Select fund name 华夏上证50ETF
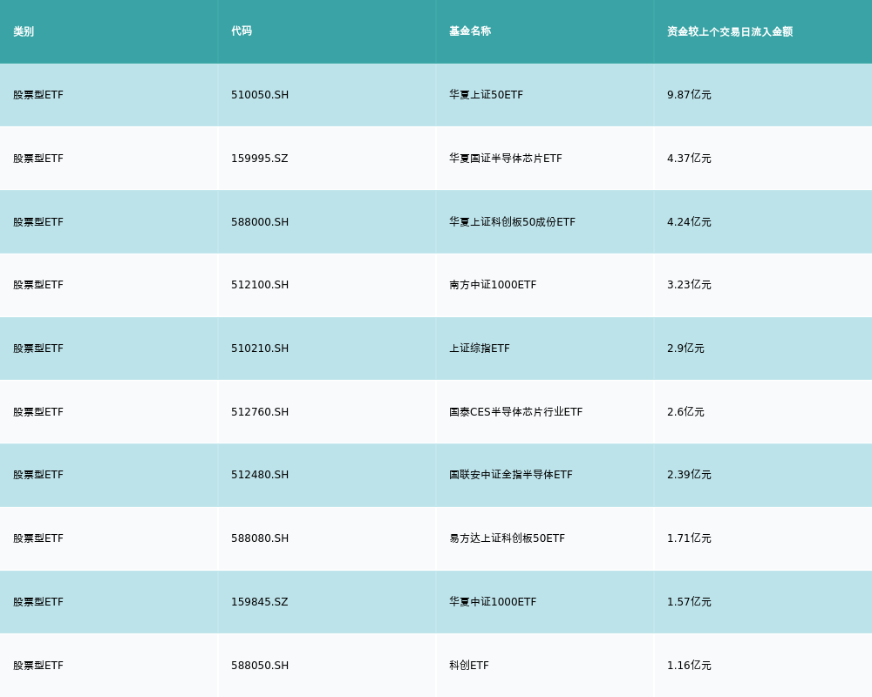Image resolution: width=872 pixels, height=697 pixels. [x=486, y=95]
